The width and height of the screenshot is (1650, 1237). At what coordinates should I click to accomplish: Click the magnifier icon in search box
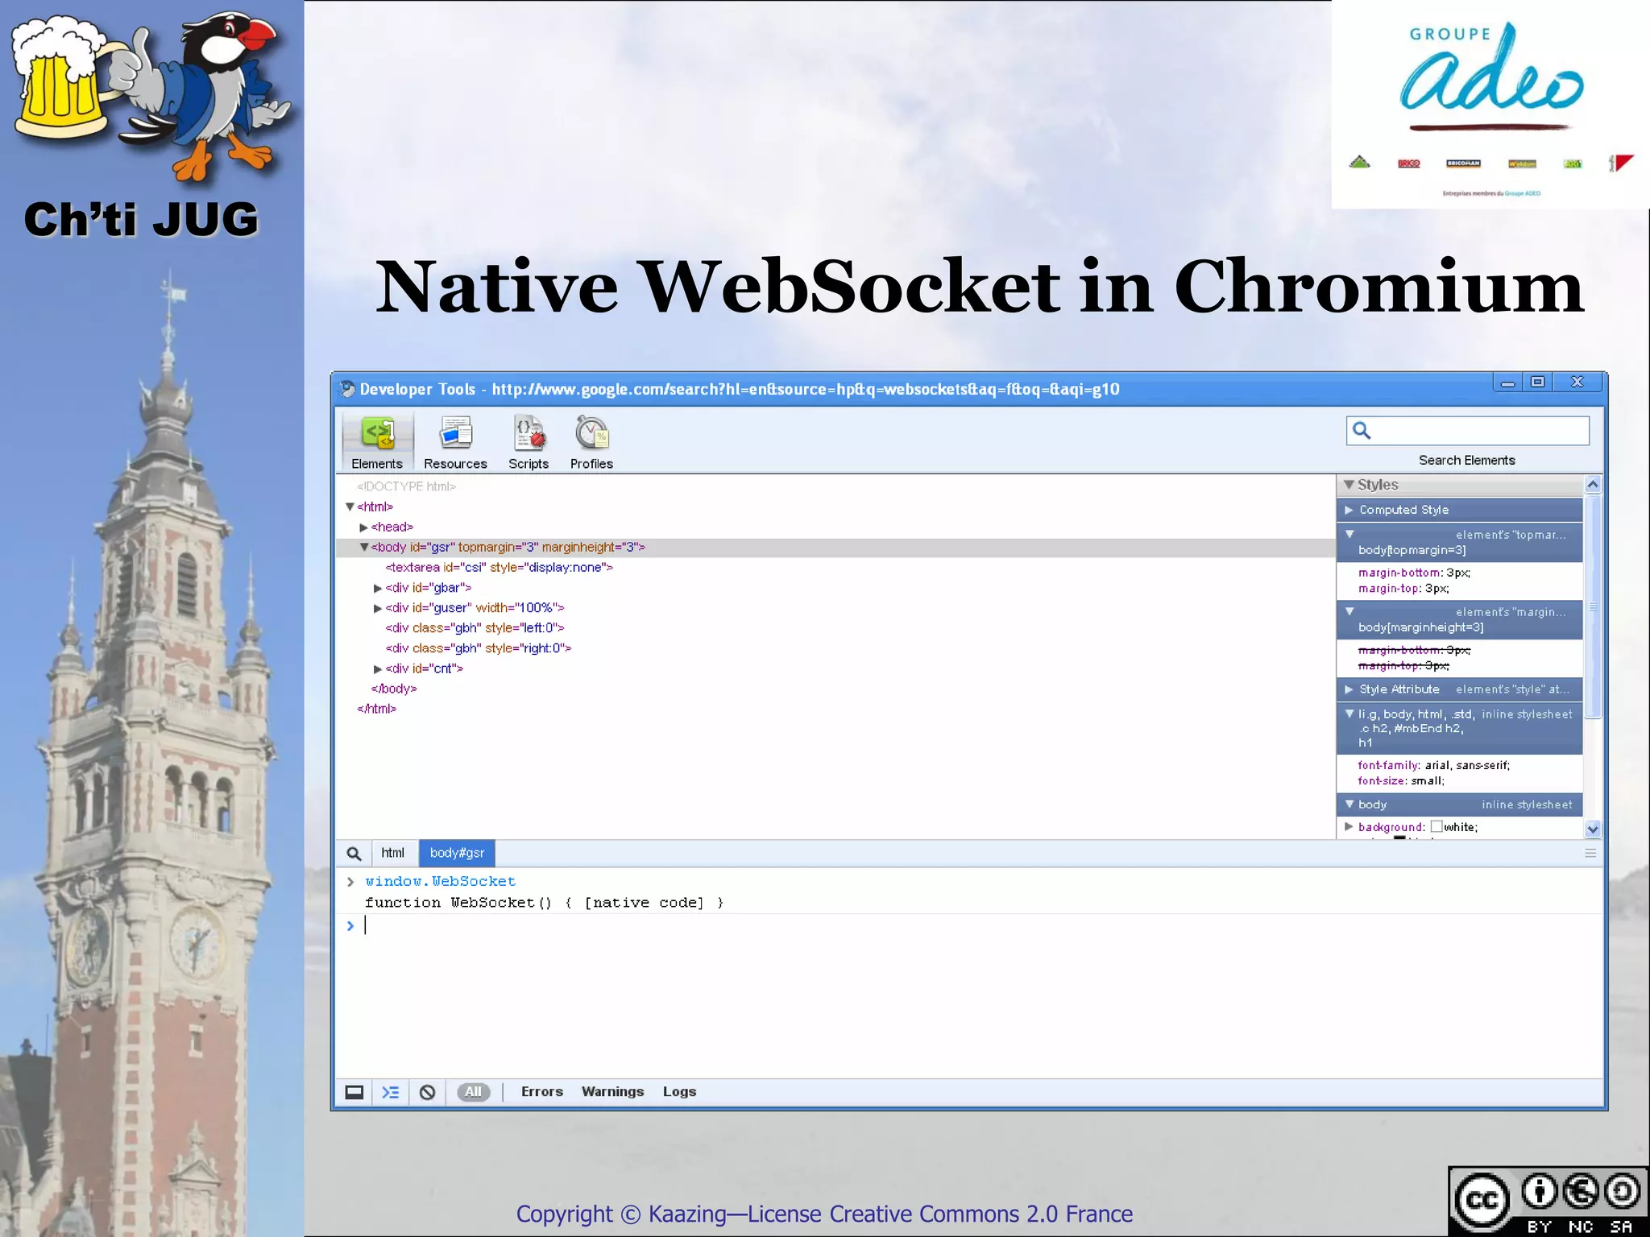tap(1362, 431)
